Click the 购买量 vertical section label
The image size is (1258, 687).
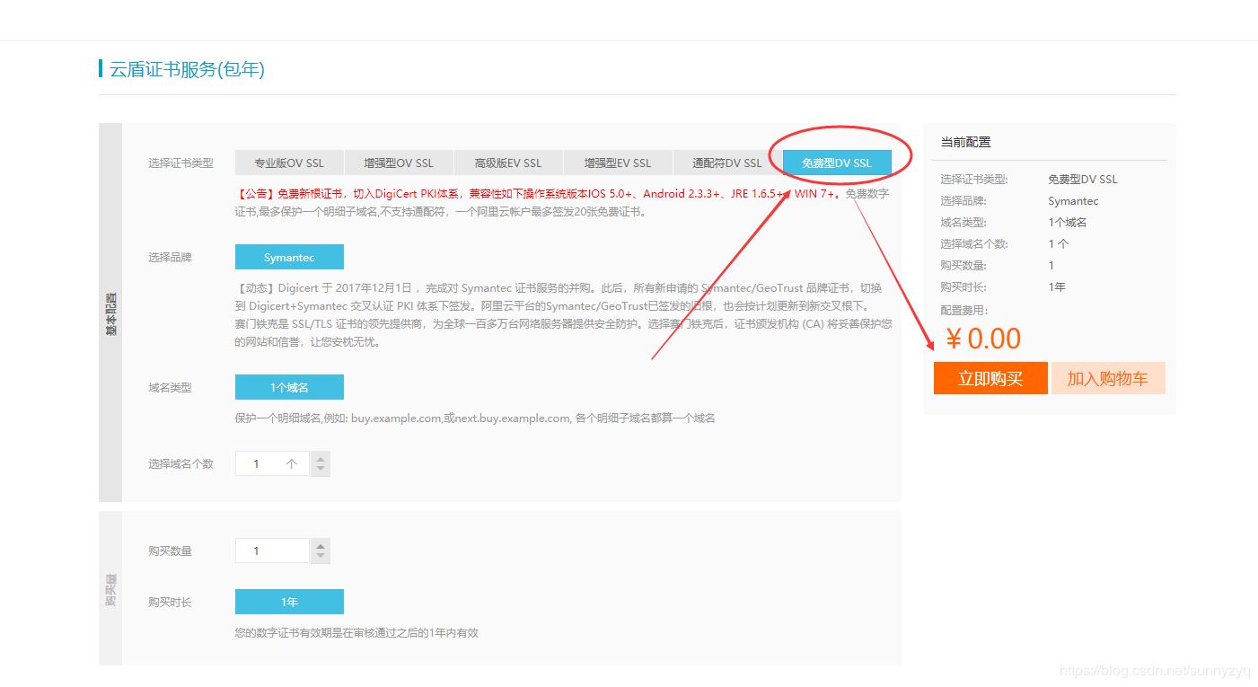(110, 589)
